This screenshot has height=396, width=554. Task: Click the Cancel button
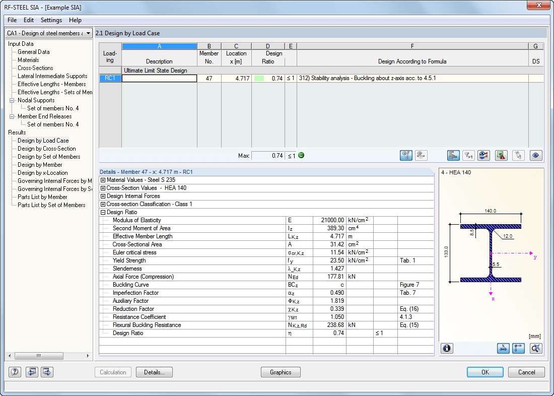pyautogui.click(x=526, y=372)
